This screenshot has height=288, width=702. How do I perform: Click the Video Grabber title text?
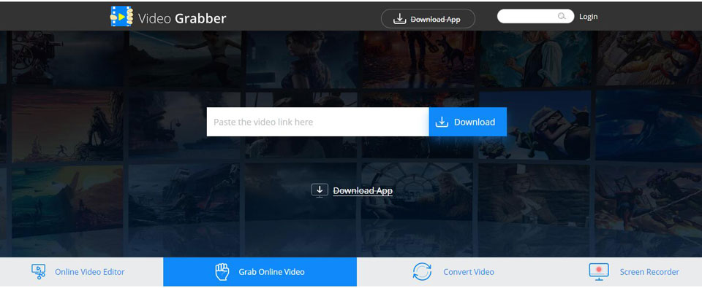(182, 18)
